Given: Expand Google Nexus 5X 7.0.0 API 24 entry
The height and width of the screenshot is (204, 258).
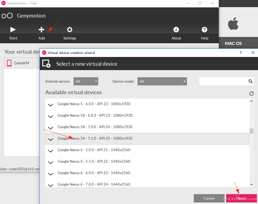Looking at the screenshot, I should coord(51,128).
